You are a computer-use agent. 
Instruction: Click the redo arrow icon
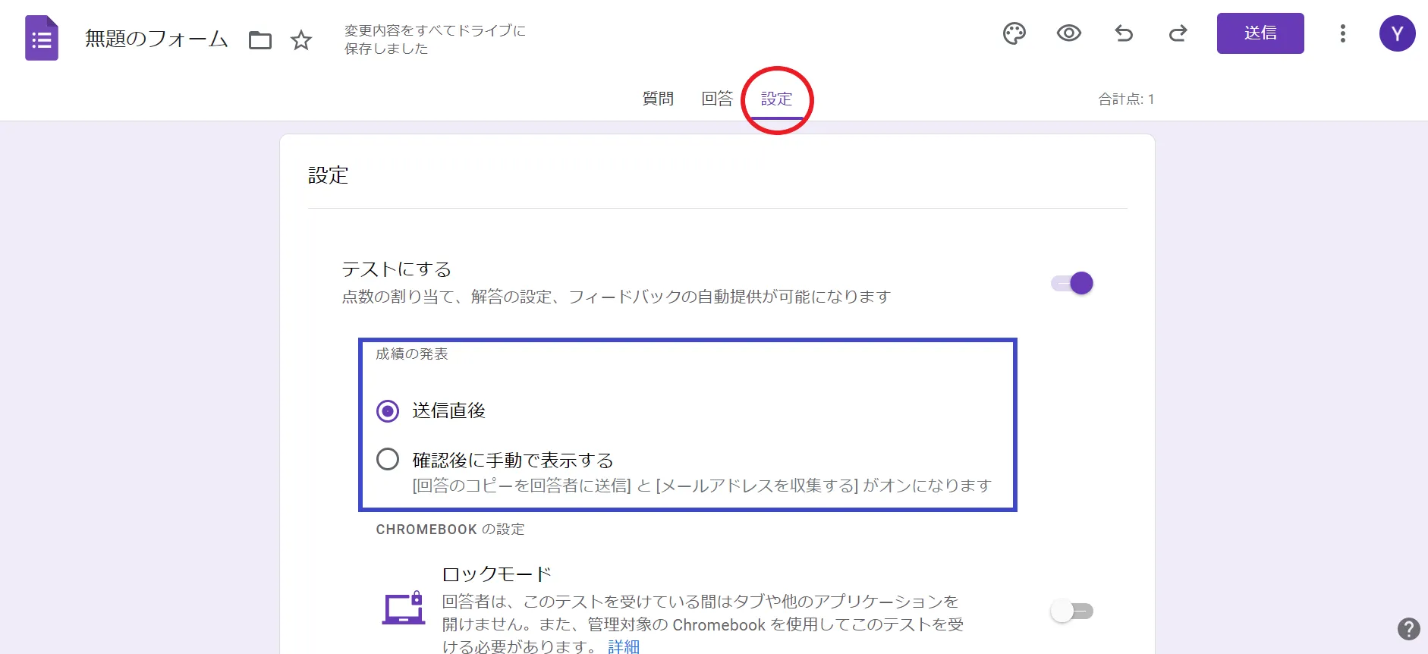pyautogui.click(x=1178, y=33)
